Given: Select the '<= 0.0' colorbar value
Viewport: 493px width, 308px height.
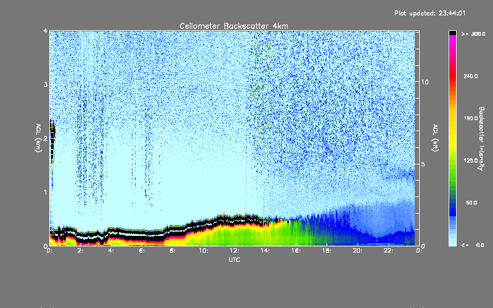Looking at the screenshot, I should point(473,245).
